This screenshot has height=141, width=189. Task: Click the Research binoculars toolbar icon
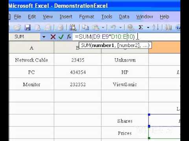[x=73, y=27]
